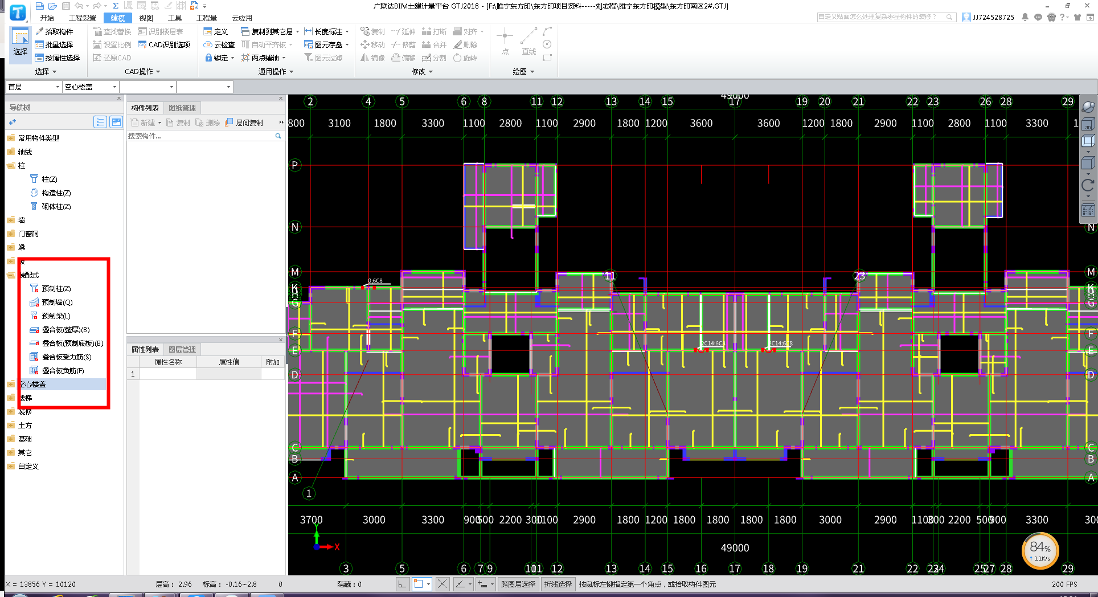Select the 点 point drawing tool
This screenshot has height=597, width=1098.
(x=505, y=42)
